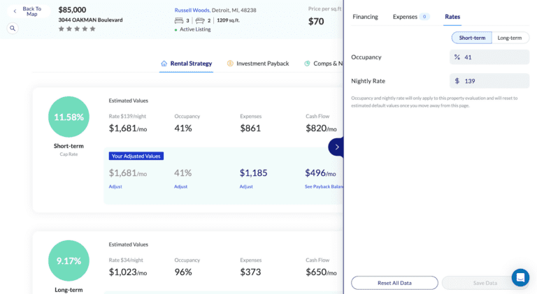Click the coin icon beside Investment Payback

point(230,64)
